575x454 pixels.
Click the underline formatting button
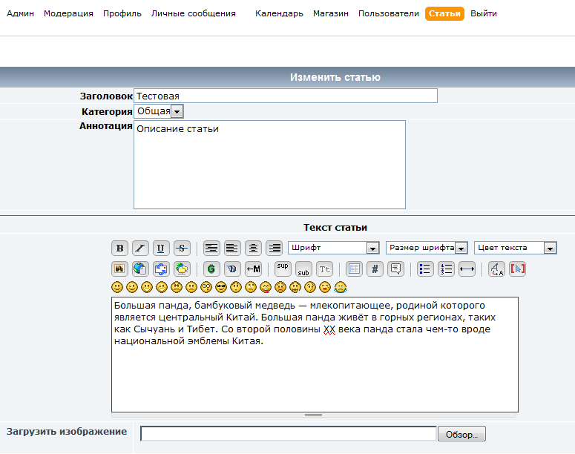click(x=161, y=248)
